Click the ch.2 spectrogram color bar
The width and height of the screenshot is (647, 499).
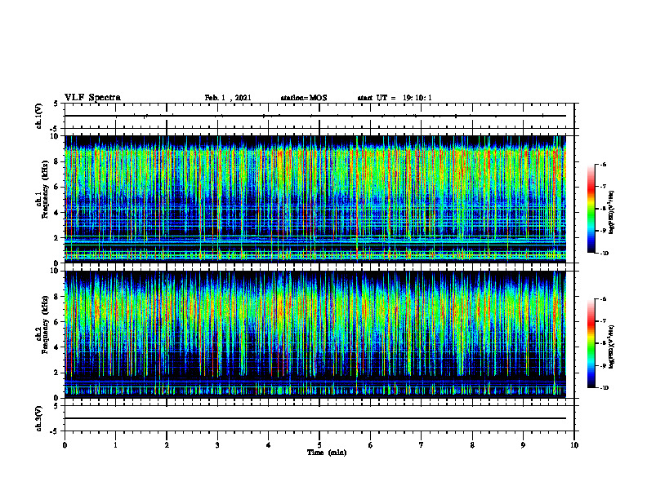click(591, 343)
